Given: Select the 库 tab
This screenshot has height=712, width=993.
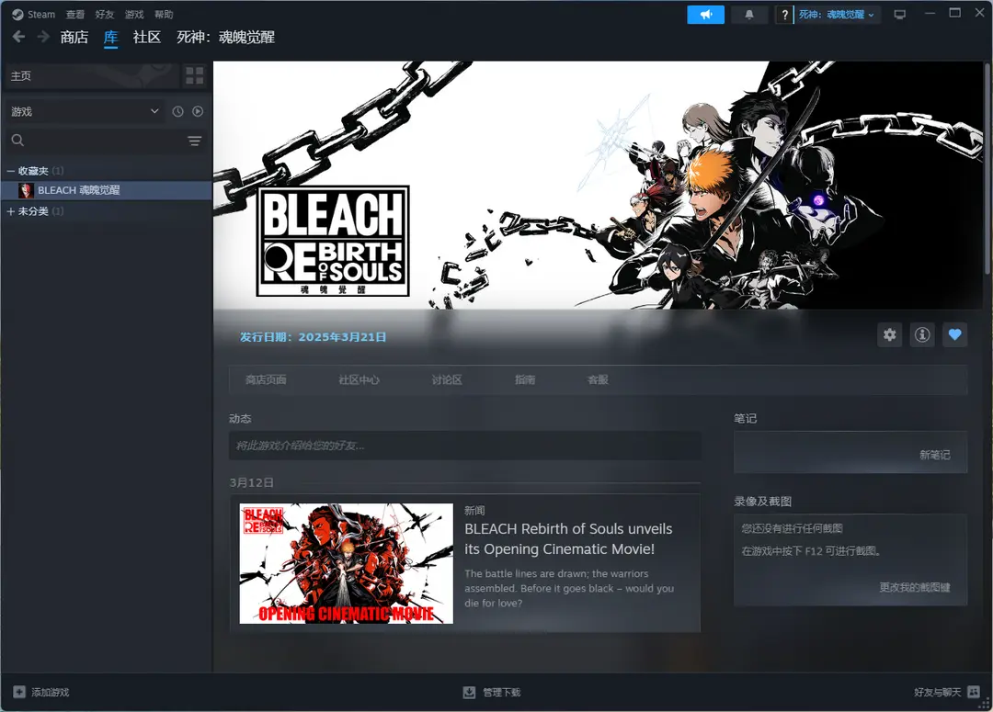Looking at the screenshot, I should (111, 38).
